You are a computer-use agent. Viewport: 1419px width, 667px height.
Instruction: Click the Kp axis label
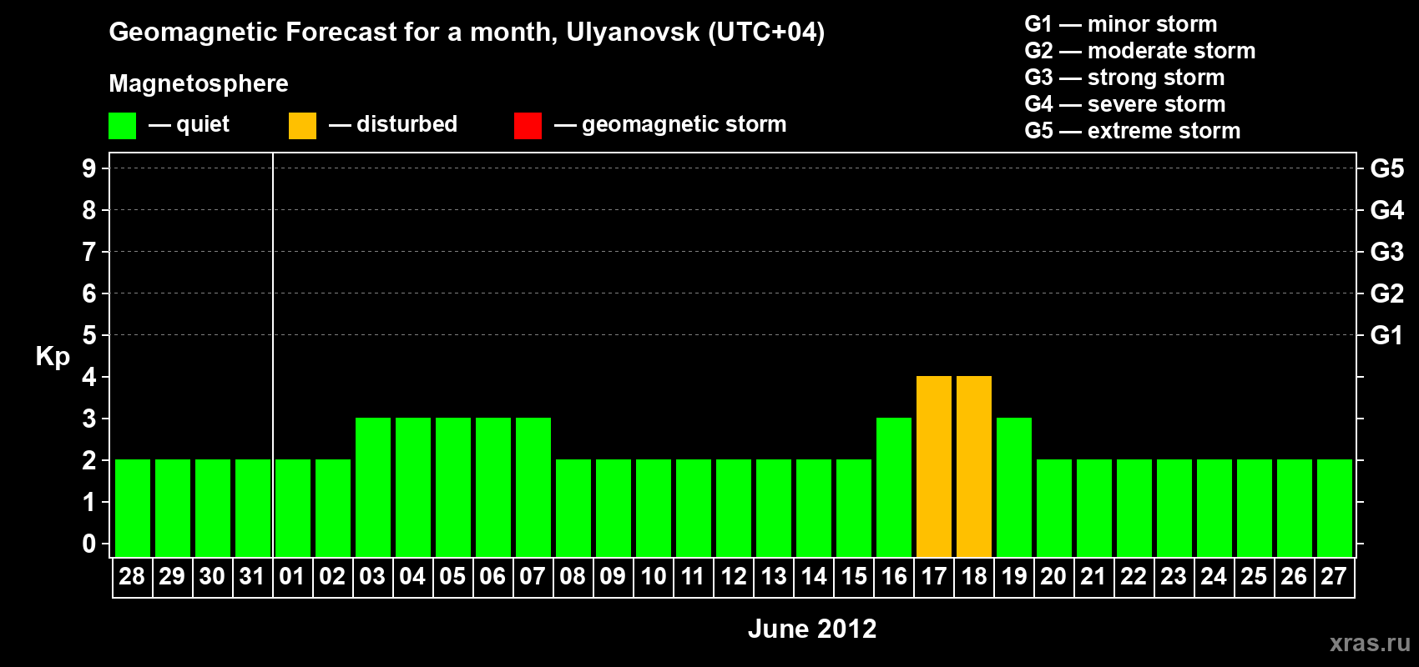(x=53, y=357)
